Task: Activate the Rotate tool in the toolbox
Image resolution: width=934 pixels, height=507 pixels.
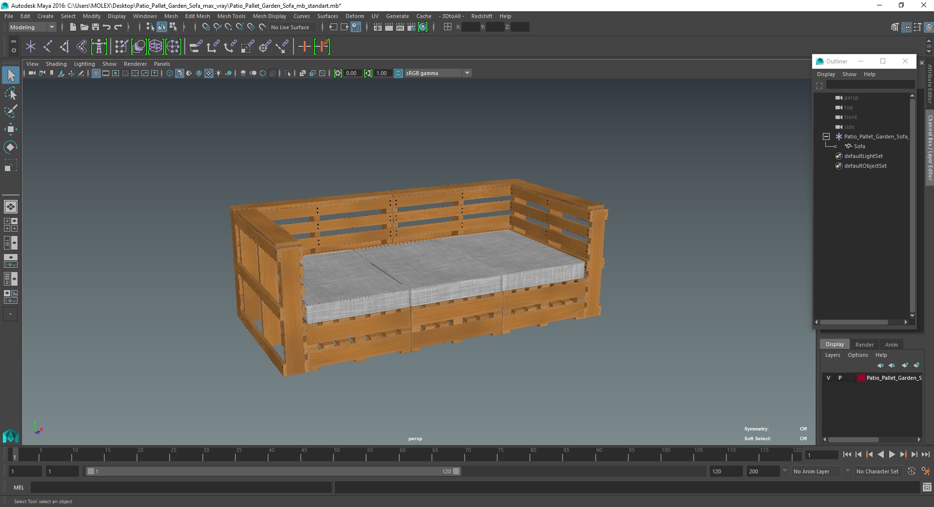Action: click(11, 147)
